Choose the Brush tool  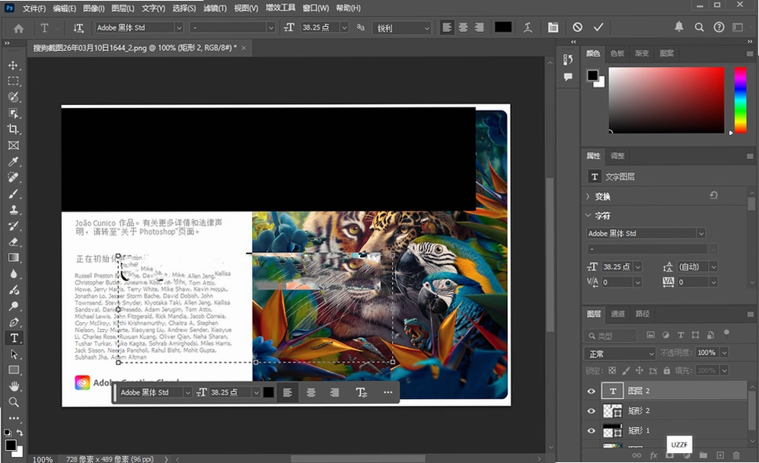(13, 193)
